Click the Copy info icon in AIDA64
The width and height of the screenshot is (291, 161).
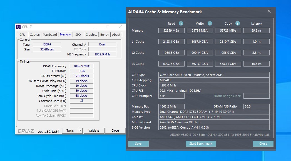point(238,23)
